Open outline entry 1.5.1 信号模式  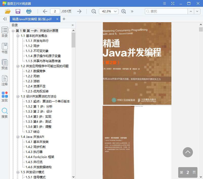point(35,177)
